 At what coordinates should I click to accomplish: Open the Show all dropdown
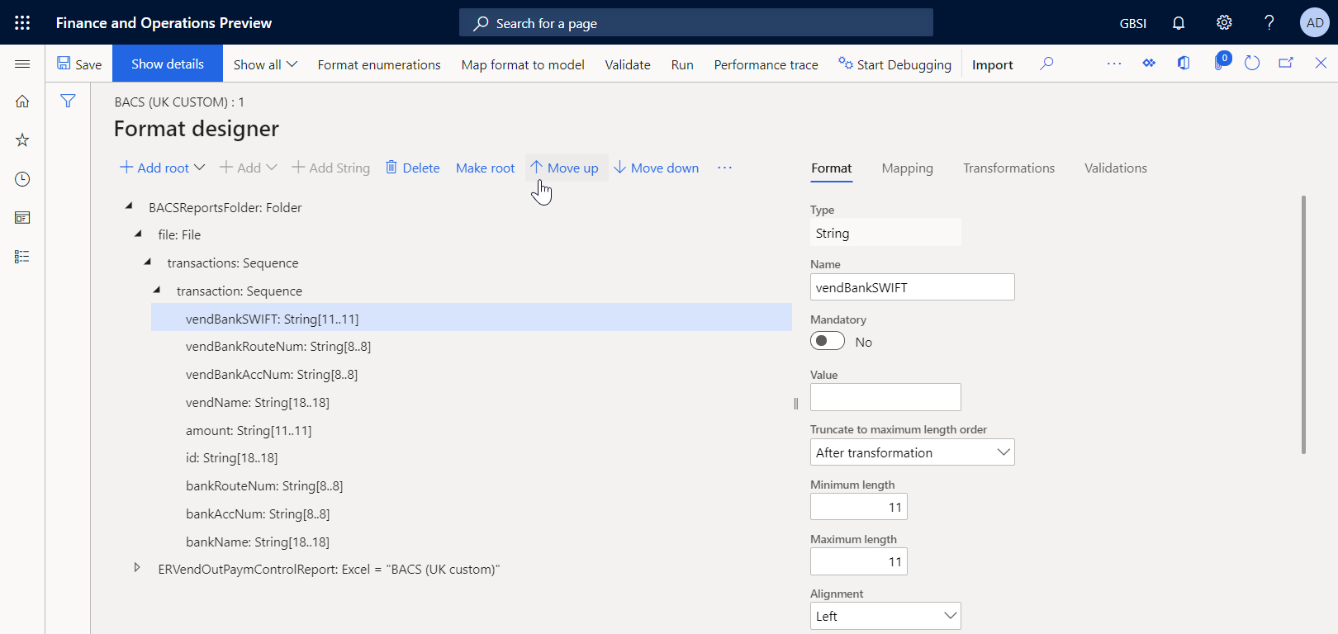click(x=265, y=64)
